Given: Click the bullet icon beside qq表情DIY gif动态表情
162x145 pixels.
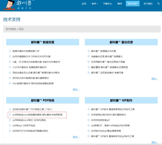Looking at the screenshot, I should click(x=89, y=125).
